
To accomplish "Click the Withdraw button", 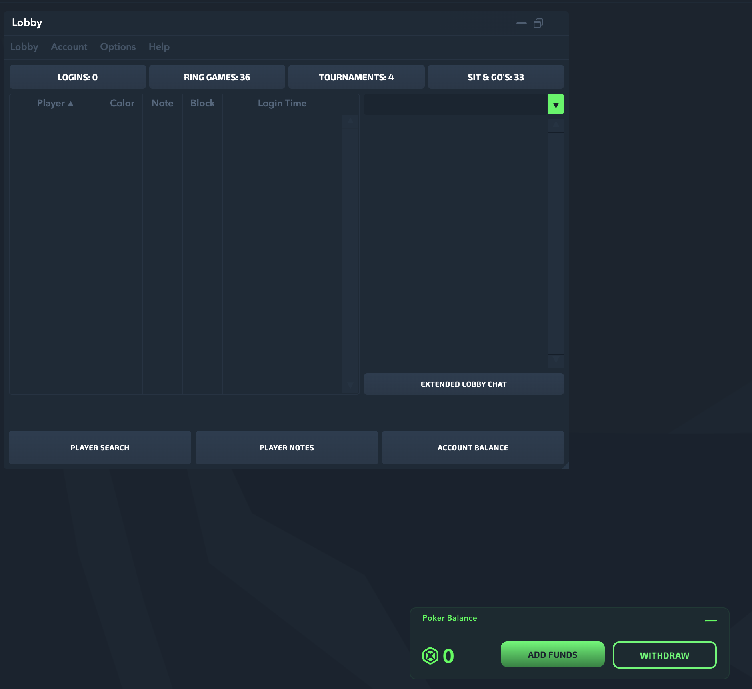I will click(x=664, y=655).
